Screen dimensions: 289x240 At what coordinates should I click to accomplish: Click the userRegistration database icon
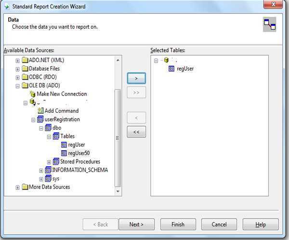click(40, 120)
